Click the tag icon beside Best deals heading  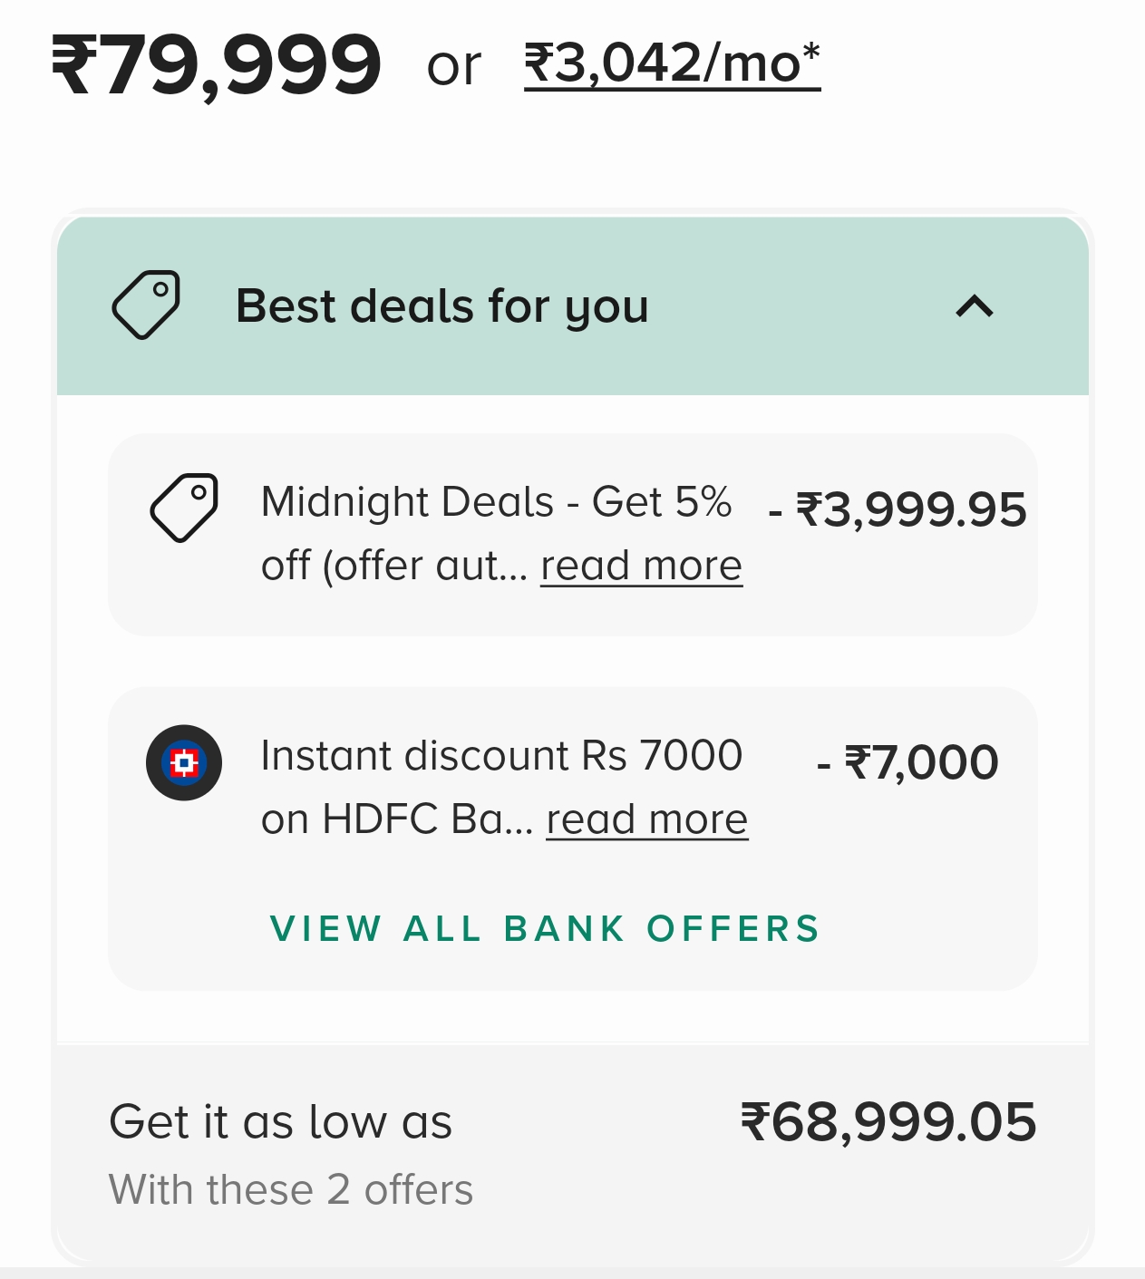pyautogui.click(x=146, y=305)
